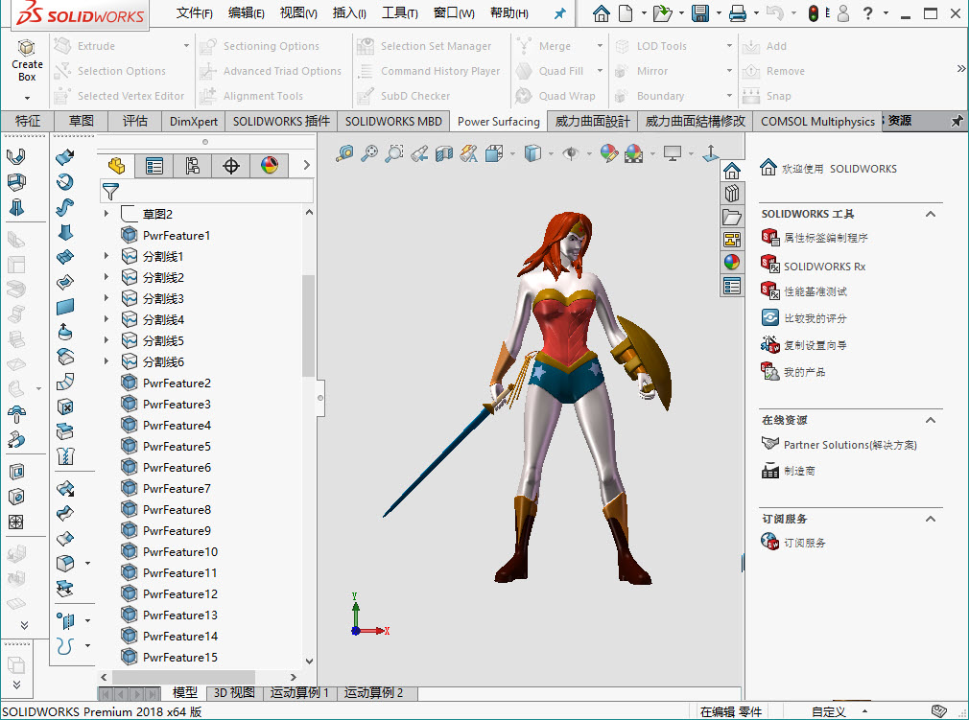Click the Section View icon
This screenshot has width=969, height=720.
(443, 152)
